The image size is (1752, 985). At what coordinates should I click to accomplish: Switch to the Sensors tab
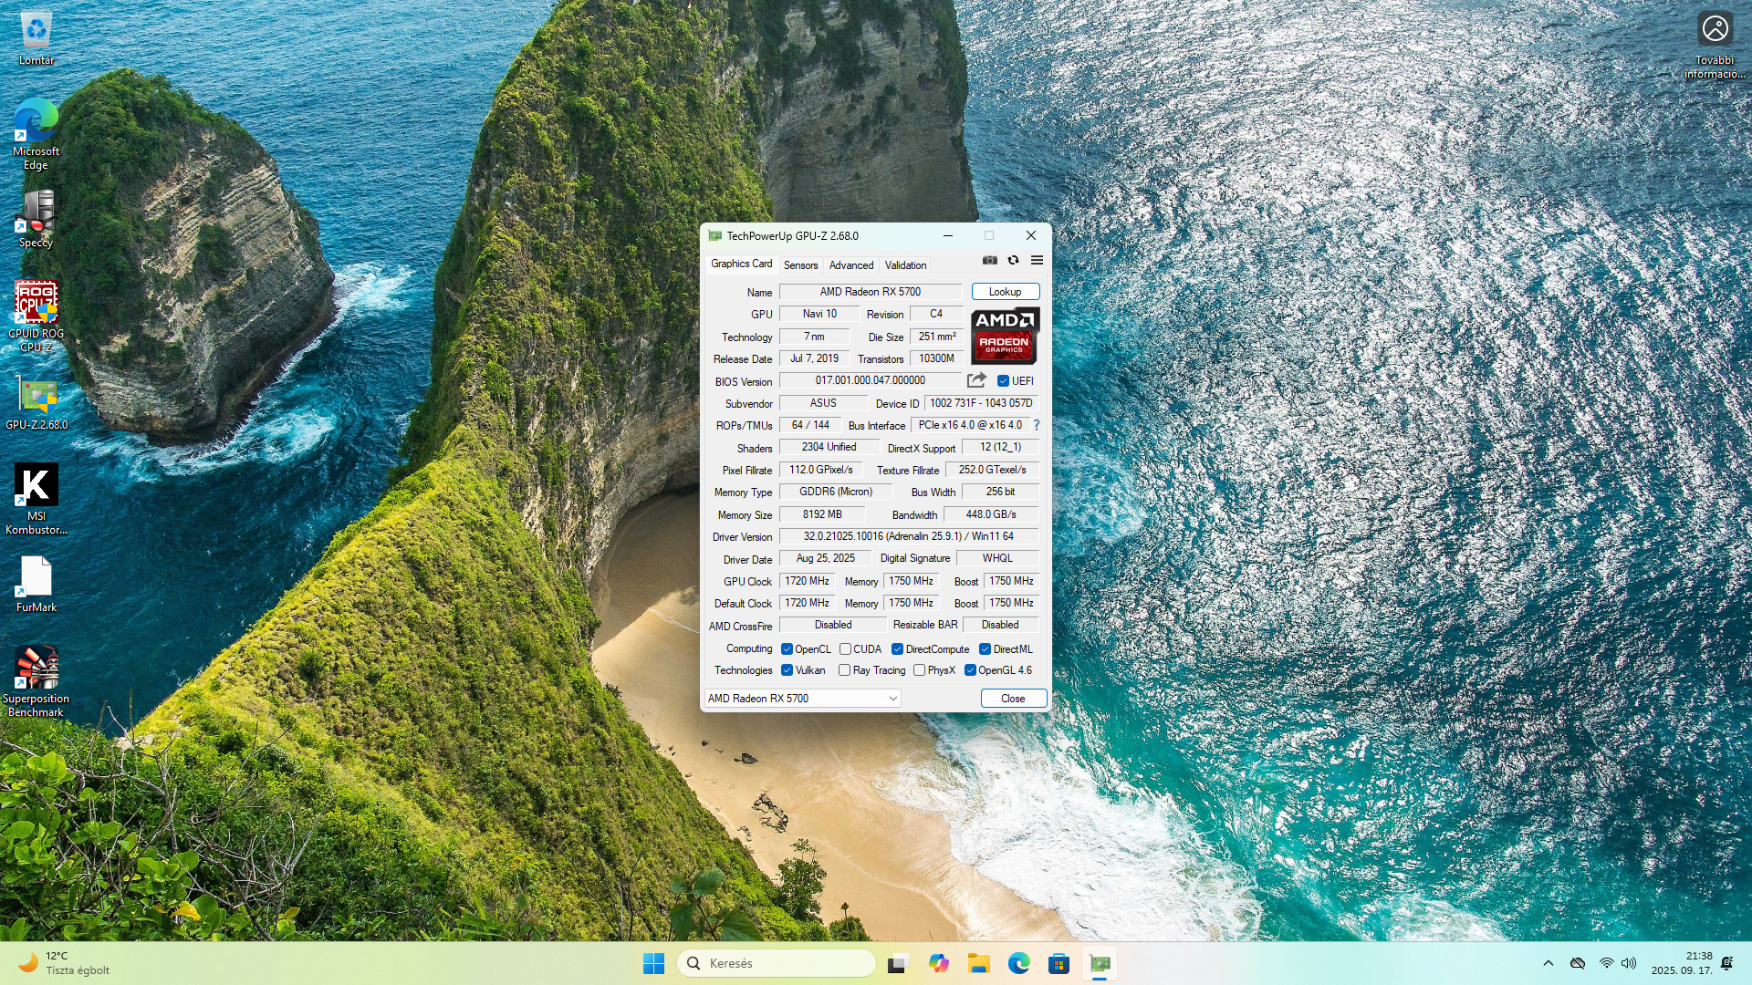click(800, 265)
